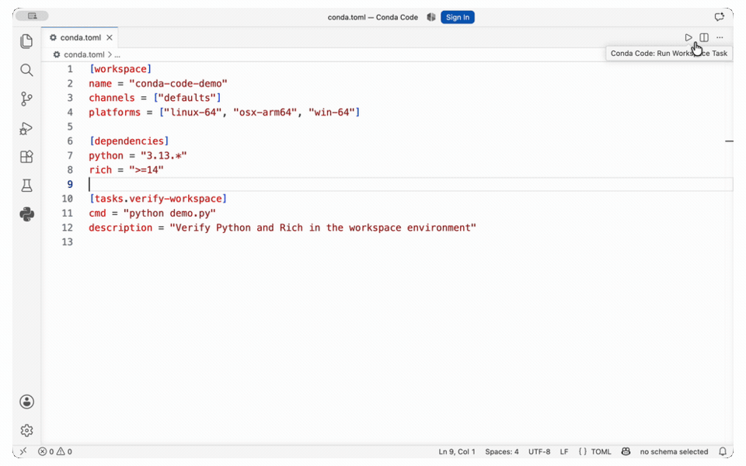The width and height of the screenshot is (746, 466).
Task: Show errors and warnings count in status bar
Action: pyautogui.click(x=54, y=452)
